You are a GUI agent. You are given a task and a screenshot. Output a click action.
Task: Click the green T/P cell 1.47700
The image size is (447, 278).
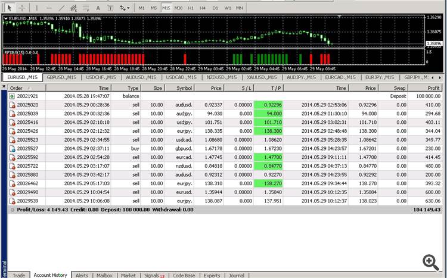coord(268,157)
